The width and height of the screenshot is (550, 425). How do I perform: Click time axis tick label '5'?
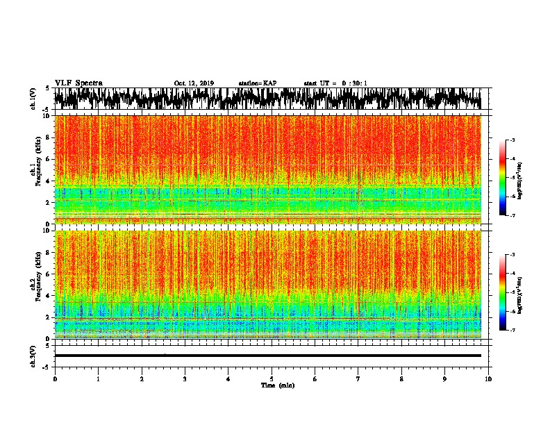click(x=272, y=378)
